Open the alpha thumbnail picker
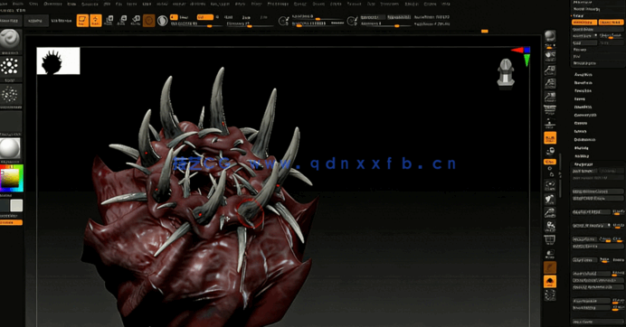This screenshot has width=626, height=327. coord(11,95)
